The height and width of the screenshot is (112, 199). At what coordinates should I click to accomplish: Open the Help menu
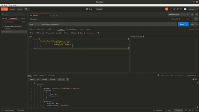tap(15, 5)
